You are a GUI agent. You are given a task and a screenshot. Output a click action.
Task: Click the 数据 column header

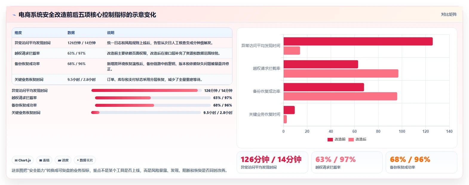point(71,33)
